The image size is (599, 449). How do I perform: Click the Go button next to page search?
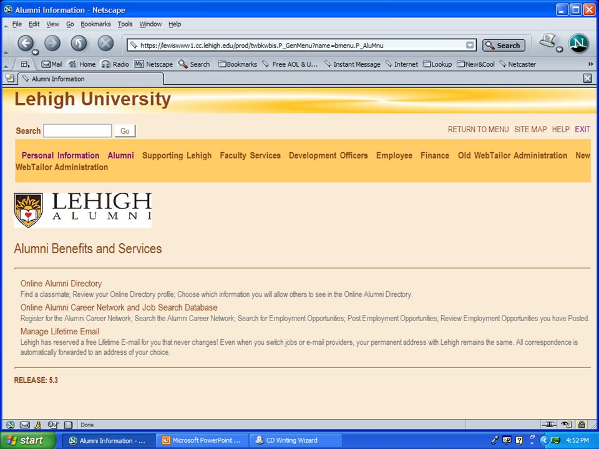(x=125, y=131)
